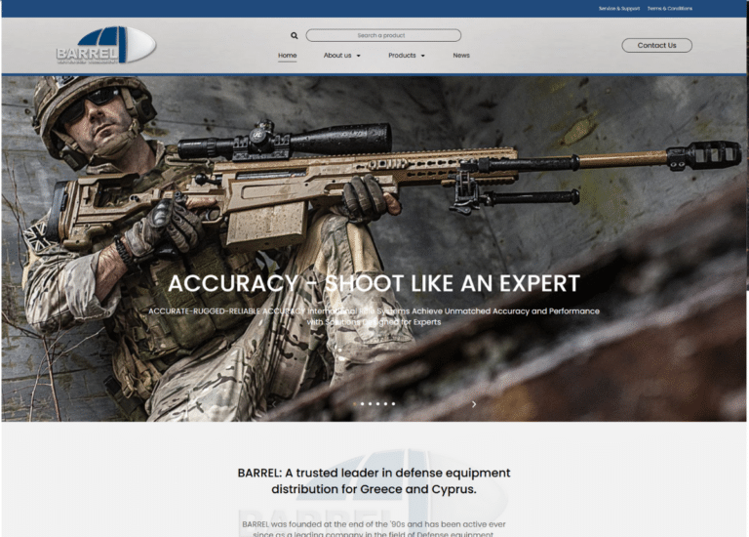Open the Terms & Conditions link
The height and width of the screenshot is (537, 749).
[670, 8]
